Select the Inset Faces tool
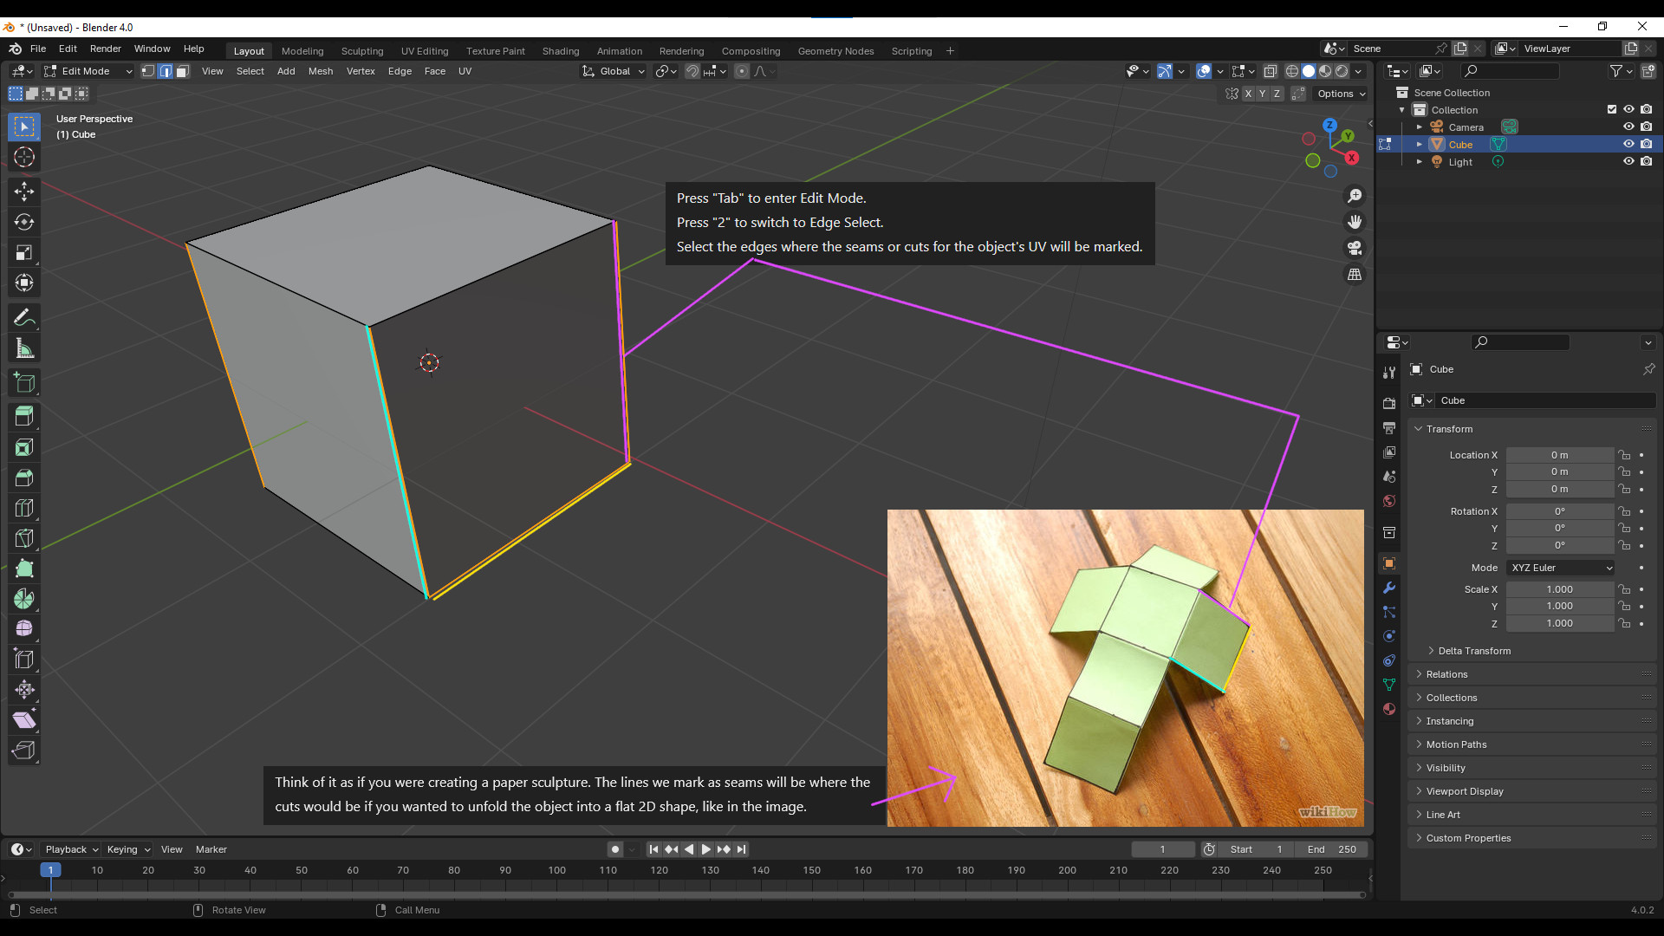 (x=24, y=447)
